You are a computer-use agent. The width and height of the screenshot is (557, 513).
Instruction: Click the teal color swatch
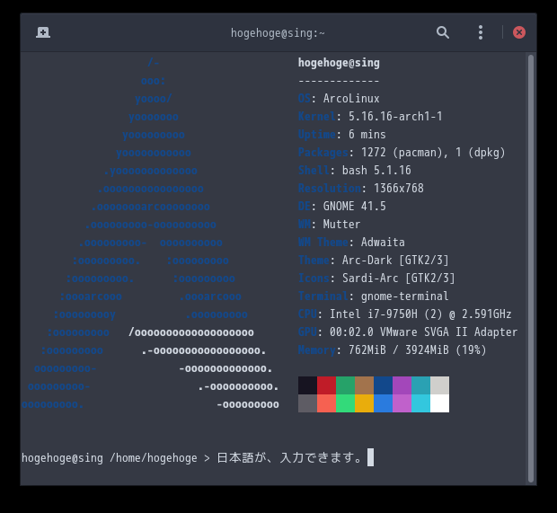pyautogui.click(x=420, y=385)
